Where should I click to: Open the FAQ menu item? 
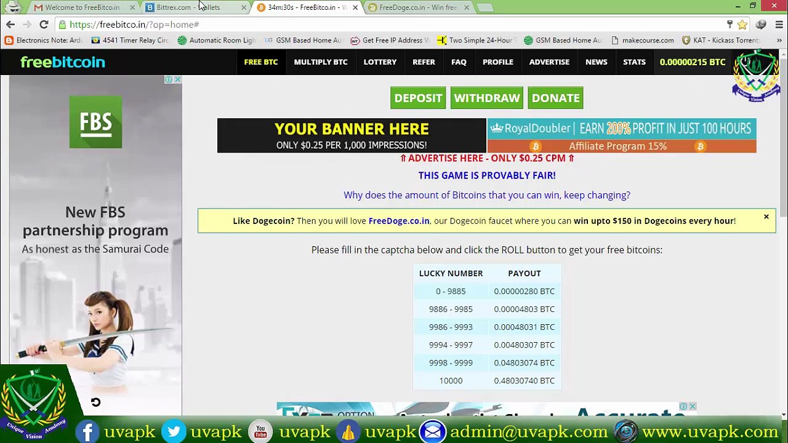click(459, 62)
